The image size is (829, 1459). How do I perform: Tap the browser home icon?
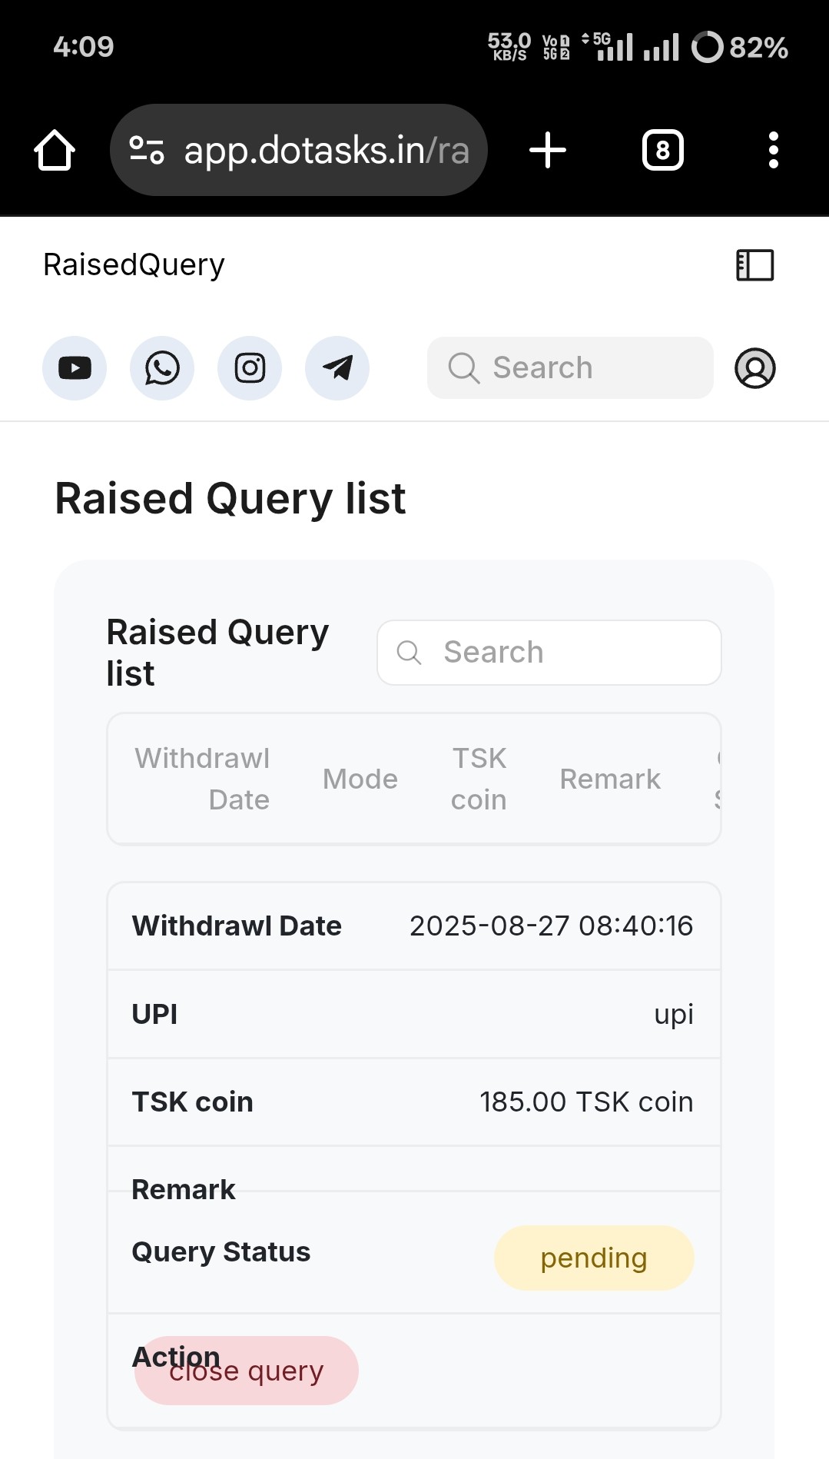tap(55, 150)
